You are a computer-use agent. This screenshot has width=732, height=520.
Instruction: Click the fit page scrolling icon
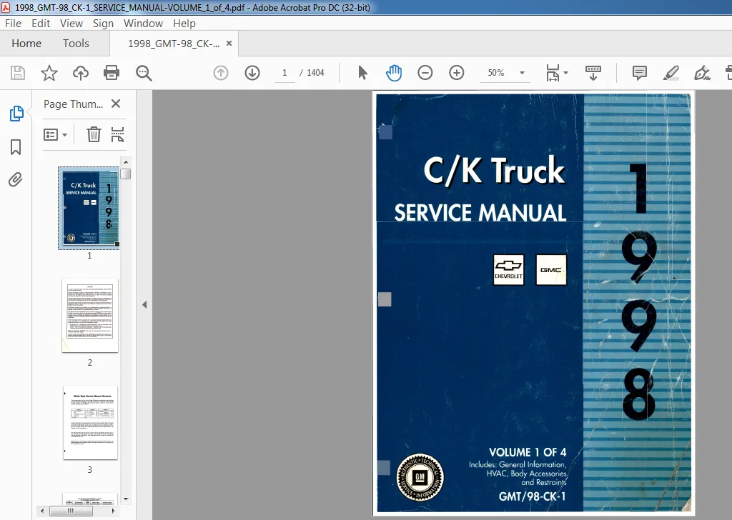(x=553, y=73)
